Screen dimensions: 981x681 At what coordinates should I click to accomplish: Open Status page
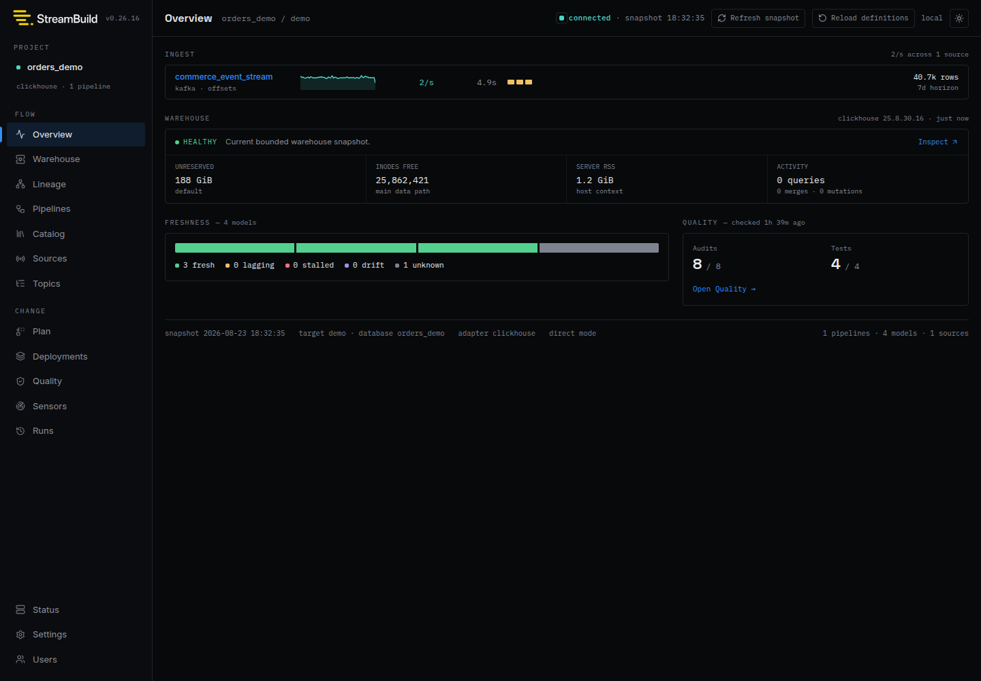tap(76, 610)
